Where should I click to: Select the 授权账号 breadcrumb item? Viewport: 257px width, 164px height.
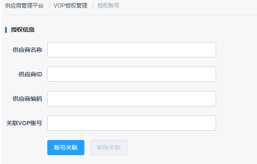point(108,6)
